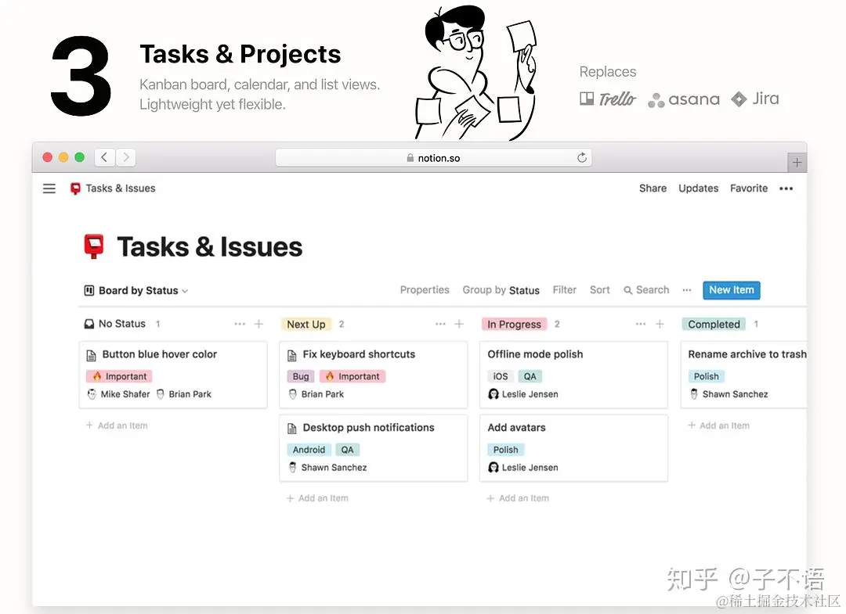This screenshot has width=846, height=614.
Task: Click the Search magnifier icon
Action: (x=627, y=290)
